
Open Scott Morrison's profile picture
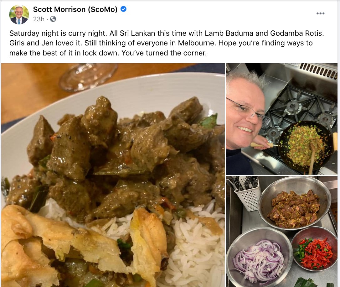coord(19,14)
